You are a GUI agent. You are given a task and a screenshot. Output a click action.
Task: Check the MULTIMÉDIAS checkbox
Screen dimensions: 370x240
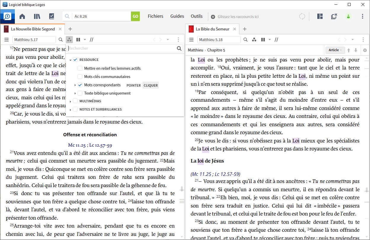click(x=75, y=101)
